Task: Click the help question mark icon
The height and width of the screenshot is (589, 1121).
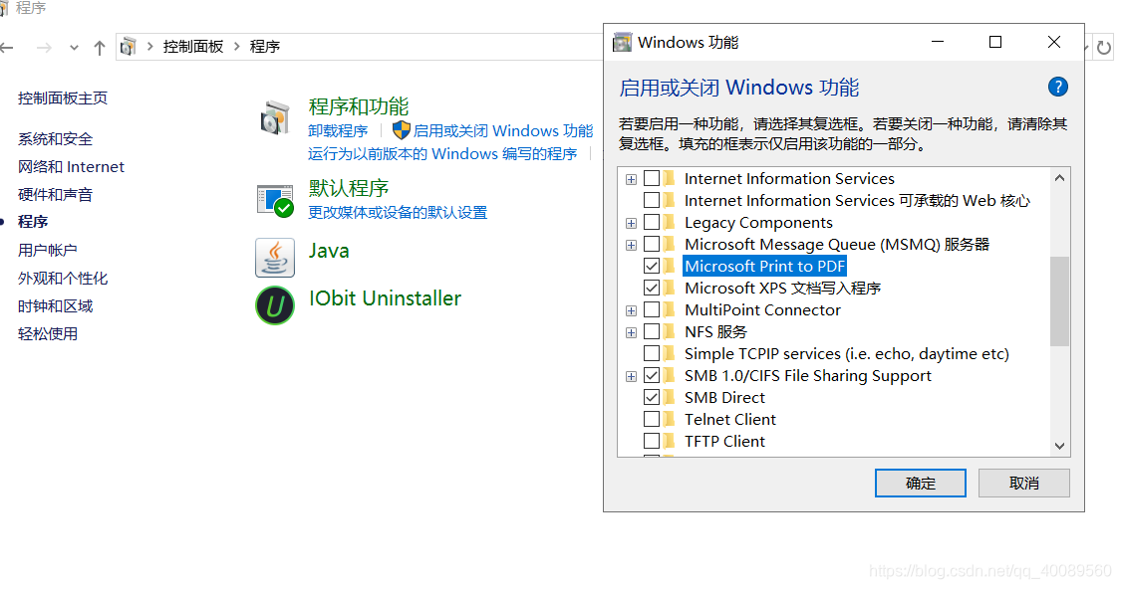Action: pyautogui.click(x=1058, y=88)
